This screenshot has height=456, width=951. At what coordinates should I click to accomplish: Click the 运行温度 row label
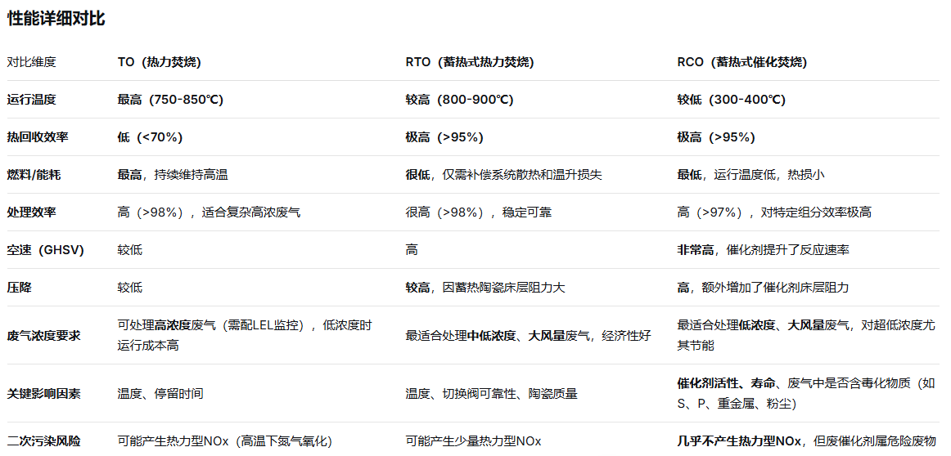click(32, 100)
